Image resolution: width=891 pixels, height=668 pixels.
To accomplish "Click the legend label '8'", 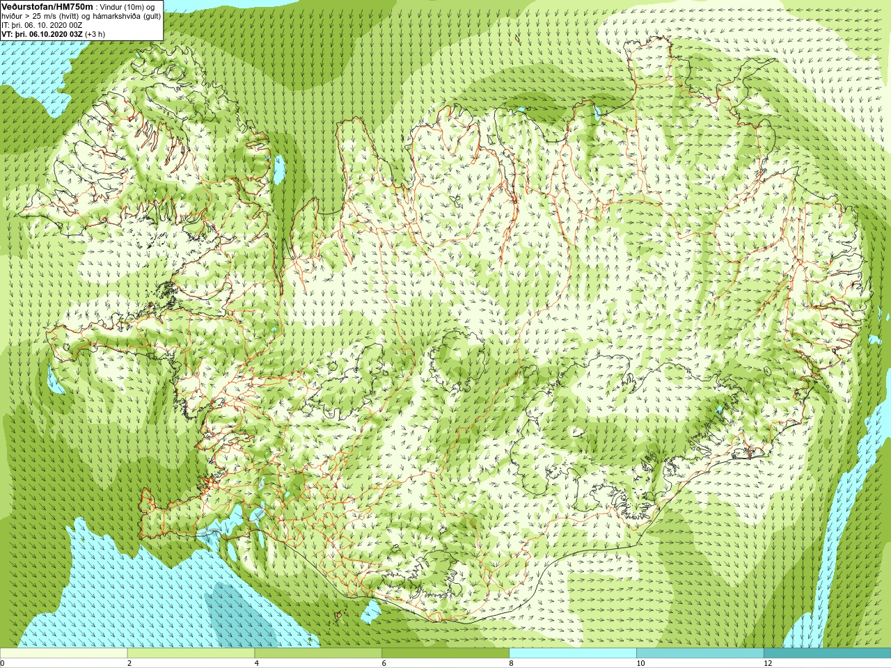I will pos(512,663).
